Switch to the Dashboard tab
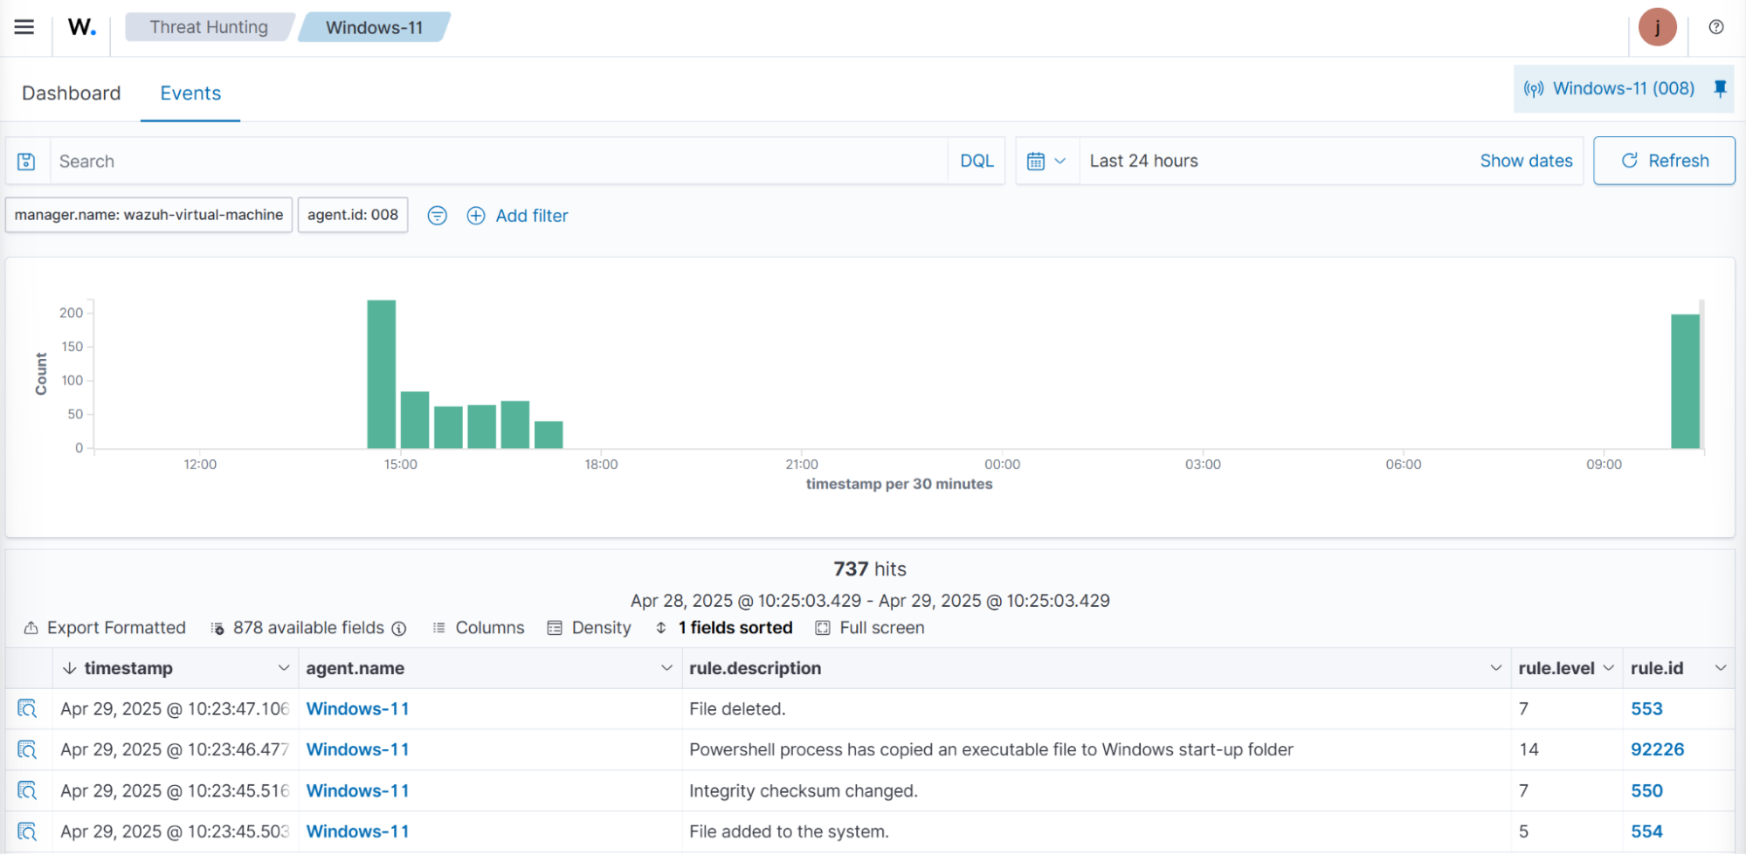This screenshot has height=855, width=1746. click(x=72, y=93)
